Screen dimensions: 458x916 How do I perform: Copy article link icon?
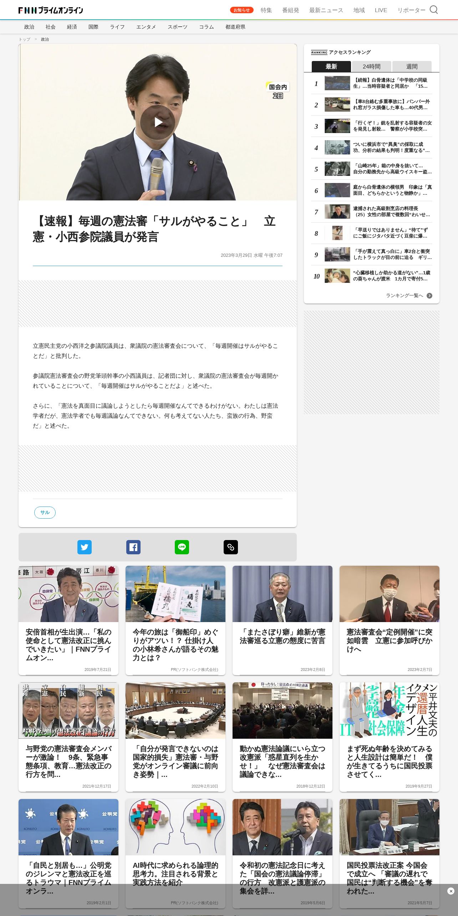pyautogui.click(x=231, y=547)
